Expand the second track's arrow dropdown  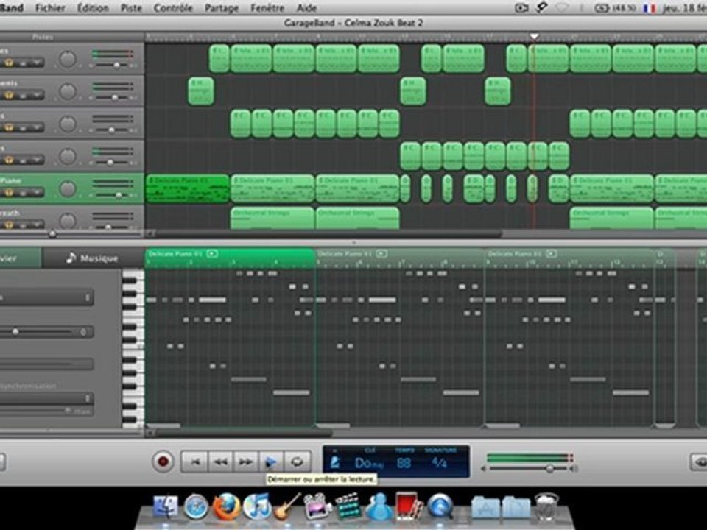37,95
